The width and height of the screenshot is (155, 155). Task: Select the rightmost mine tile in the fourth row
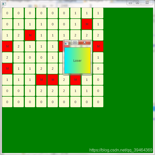click(98, 46)
